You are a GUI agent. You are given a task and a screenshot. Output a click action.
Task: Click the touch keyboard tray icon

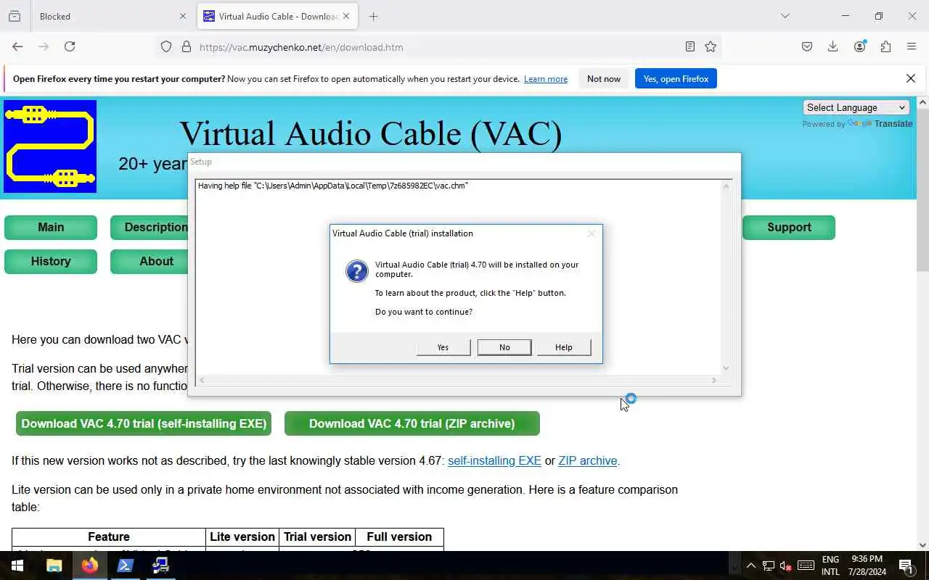(806, 565)
